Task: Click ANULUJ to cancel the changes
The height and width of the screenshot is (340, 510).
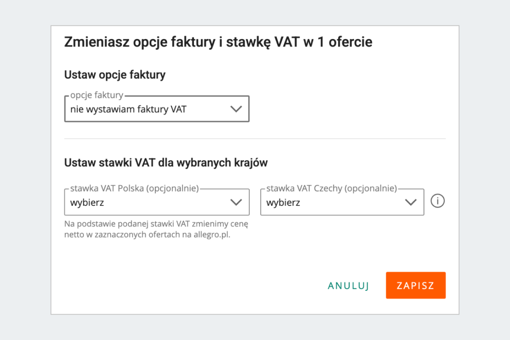Action: pos(348,286)
